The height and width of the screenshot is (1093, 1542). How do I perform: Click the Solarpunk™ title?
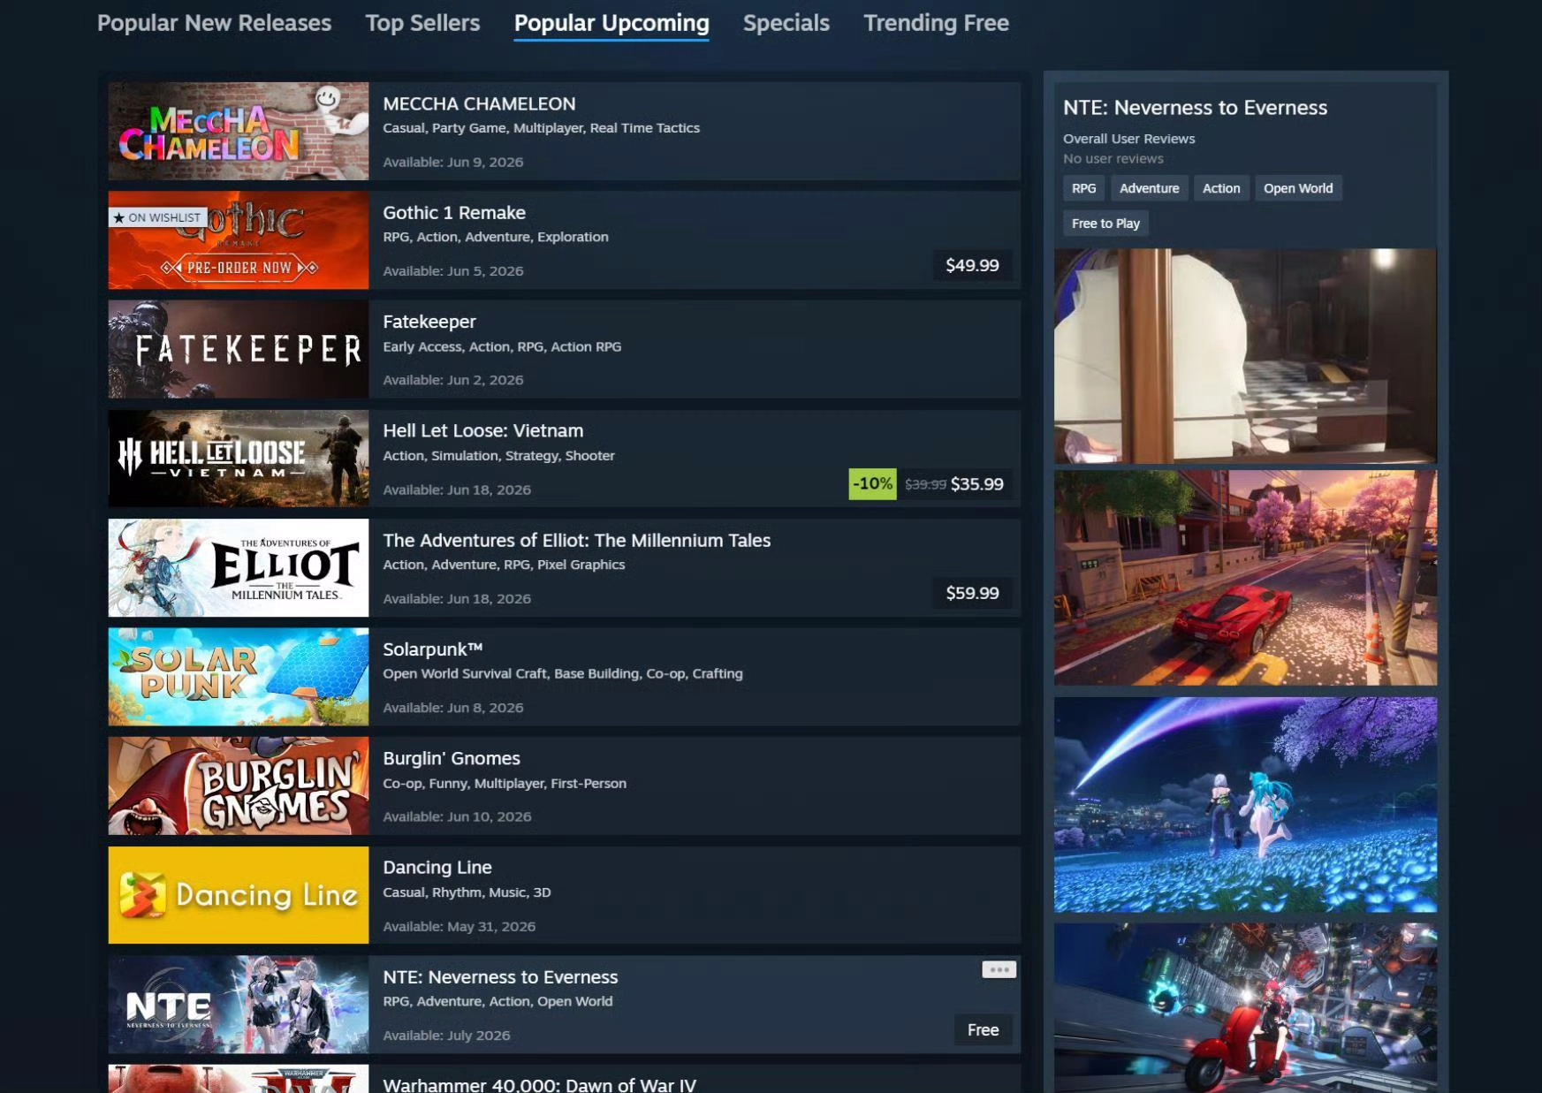tap(433, 649)
